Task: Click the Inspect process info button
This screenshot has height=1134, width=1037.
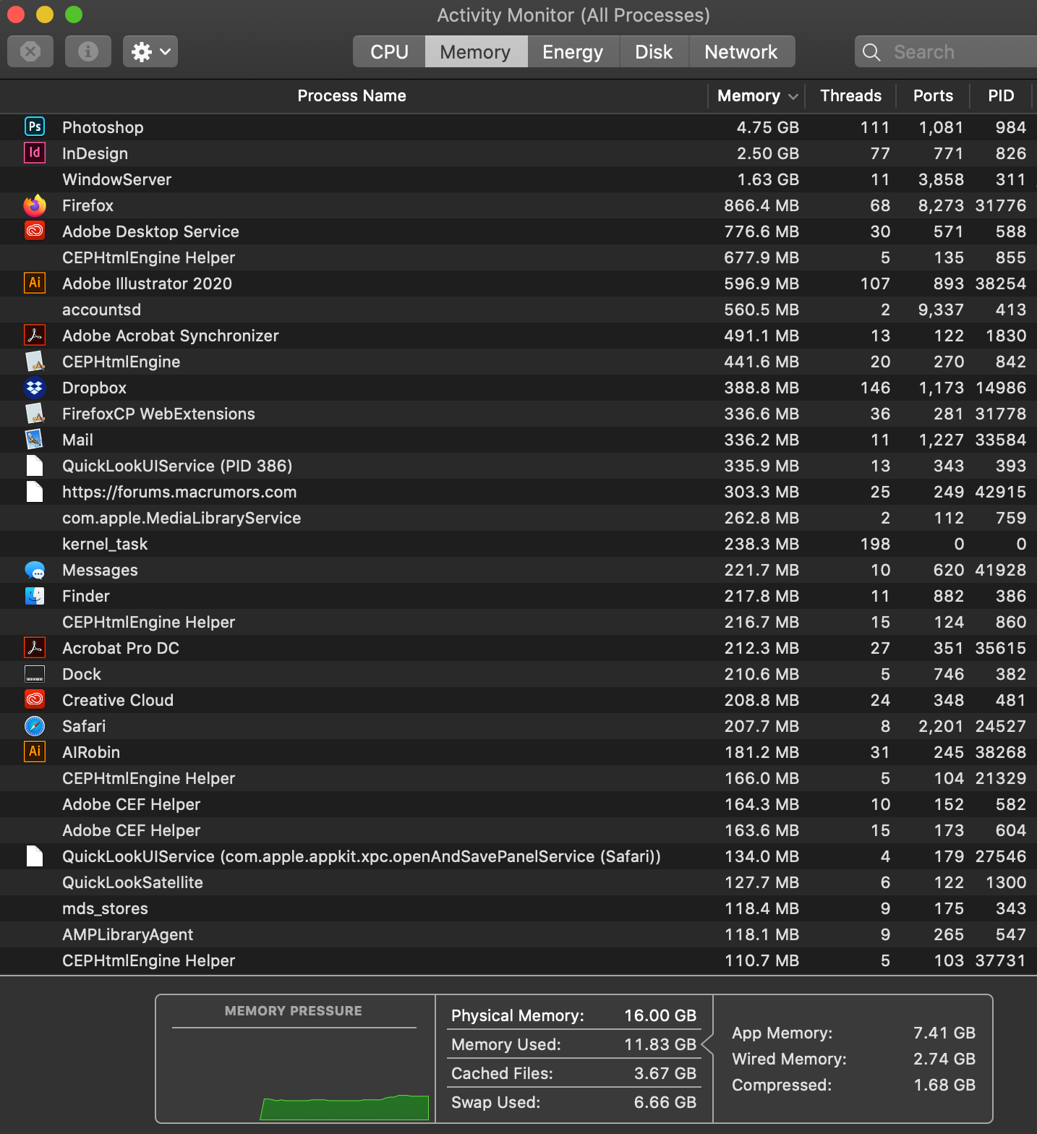Action: [88, 51]
